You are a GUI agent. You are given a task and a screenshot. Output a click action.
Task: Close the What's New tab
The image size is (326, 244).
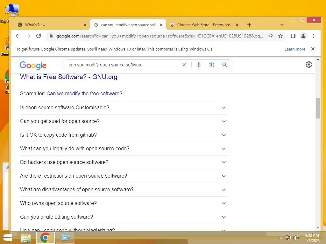[85, 25]
